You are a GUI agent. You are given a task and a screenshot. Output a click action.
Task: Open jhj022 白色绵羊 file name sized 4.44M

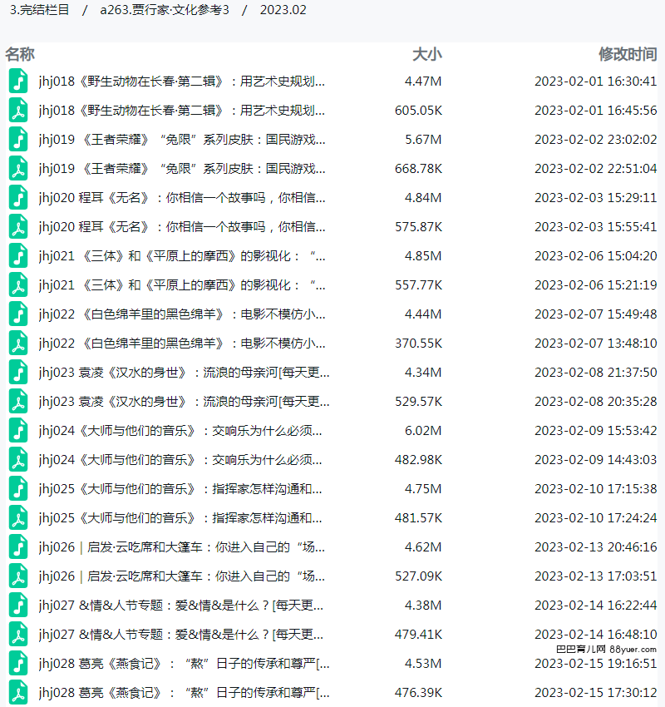pyautogui.click(x=182, y=314)
